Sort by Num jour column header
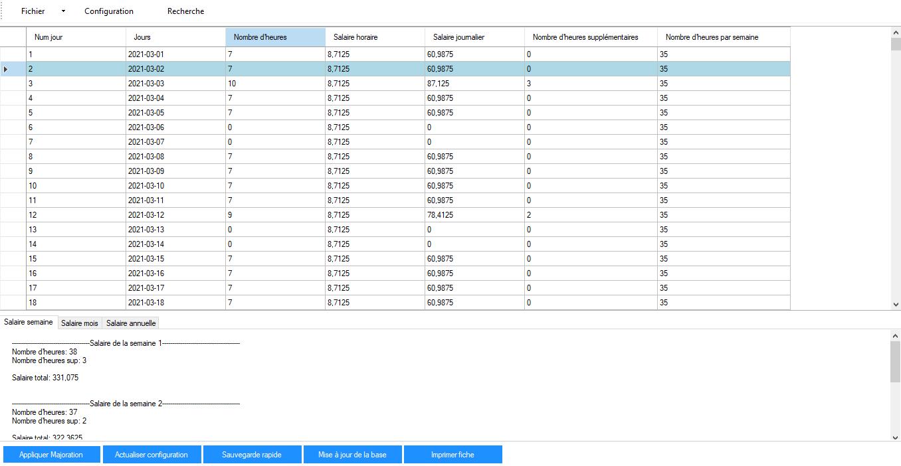Viewport: 901px width, 466px height. [76, 37]
